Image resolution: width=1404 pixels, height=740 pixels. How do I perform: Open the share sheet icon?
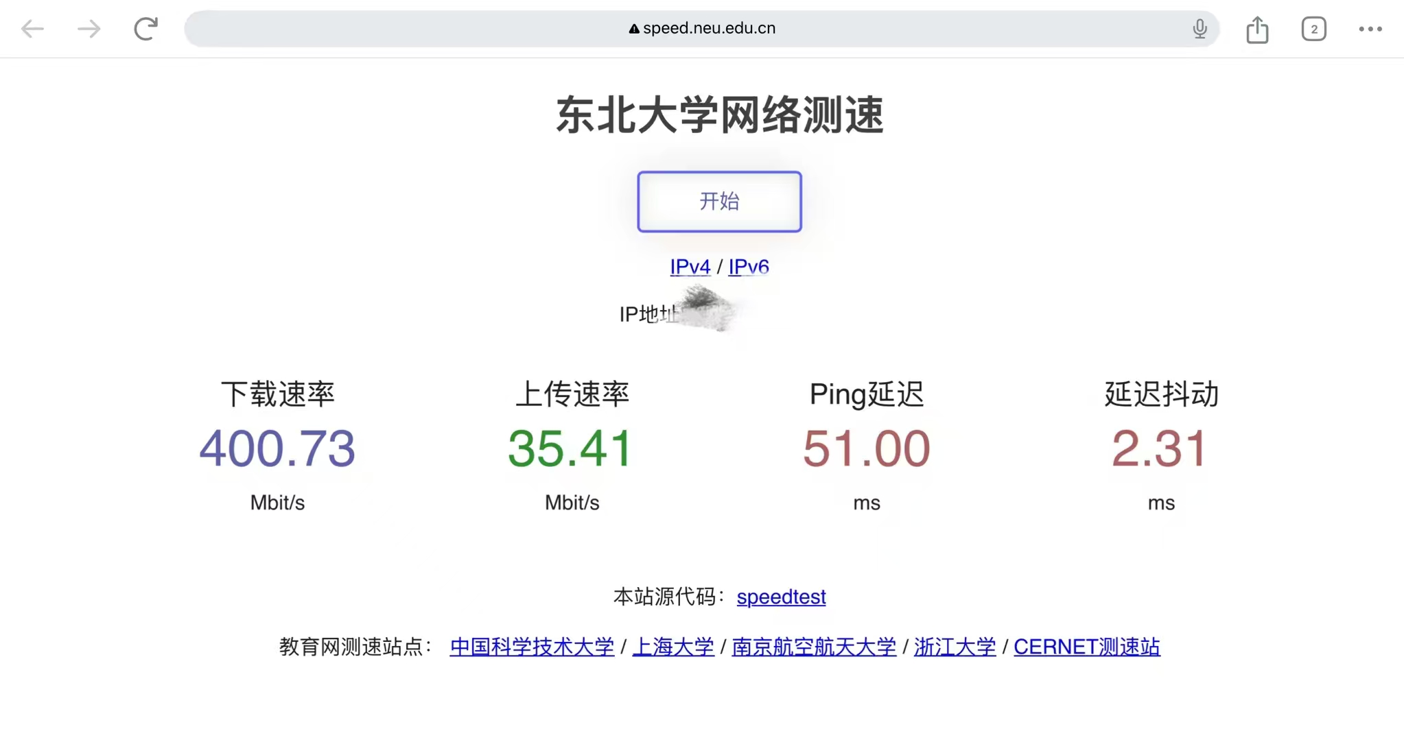pyautogui.click(x=1257, y=29)
